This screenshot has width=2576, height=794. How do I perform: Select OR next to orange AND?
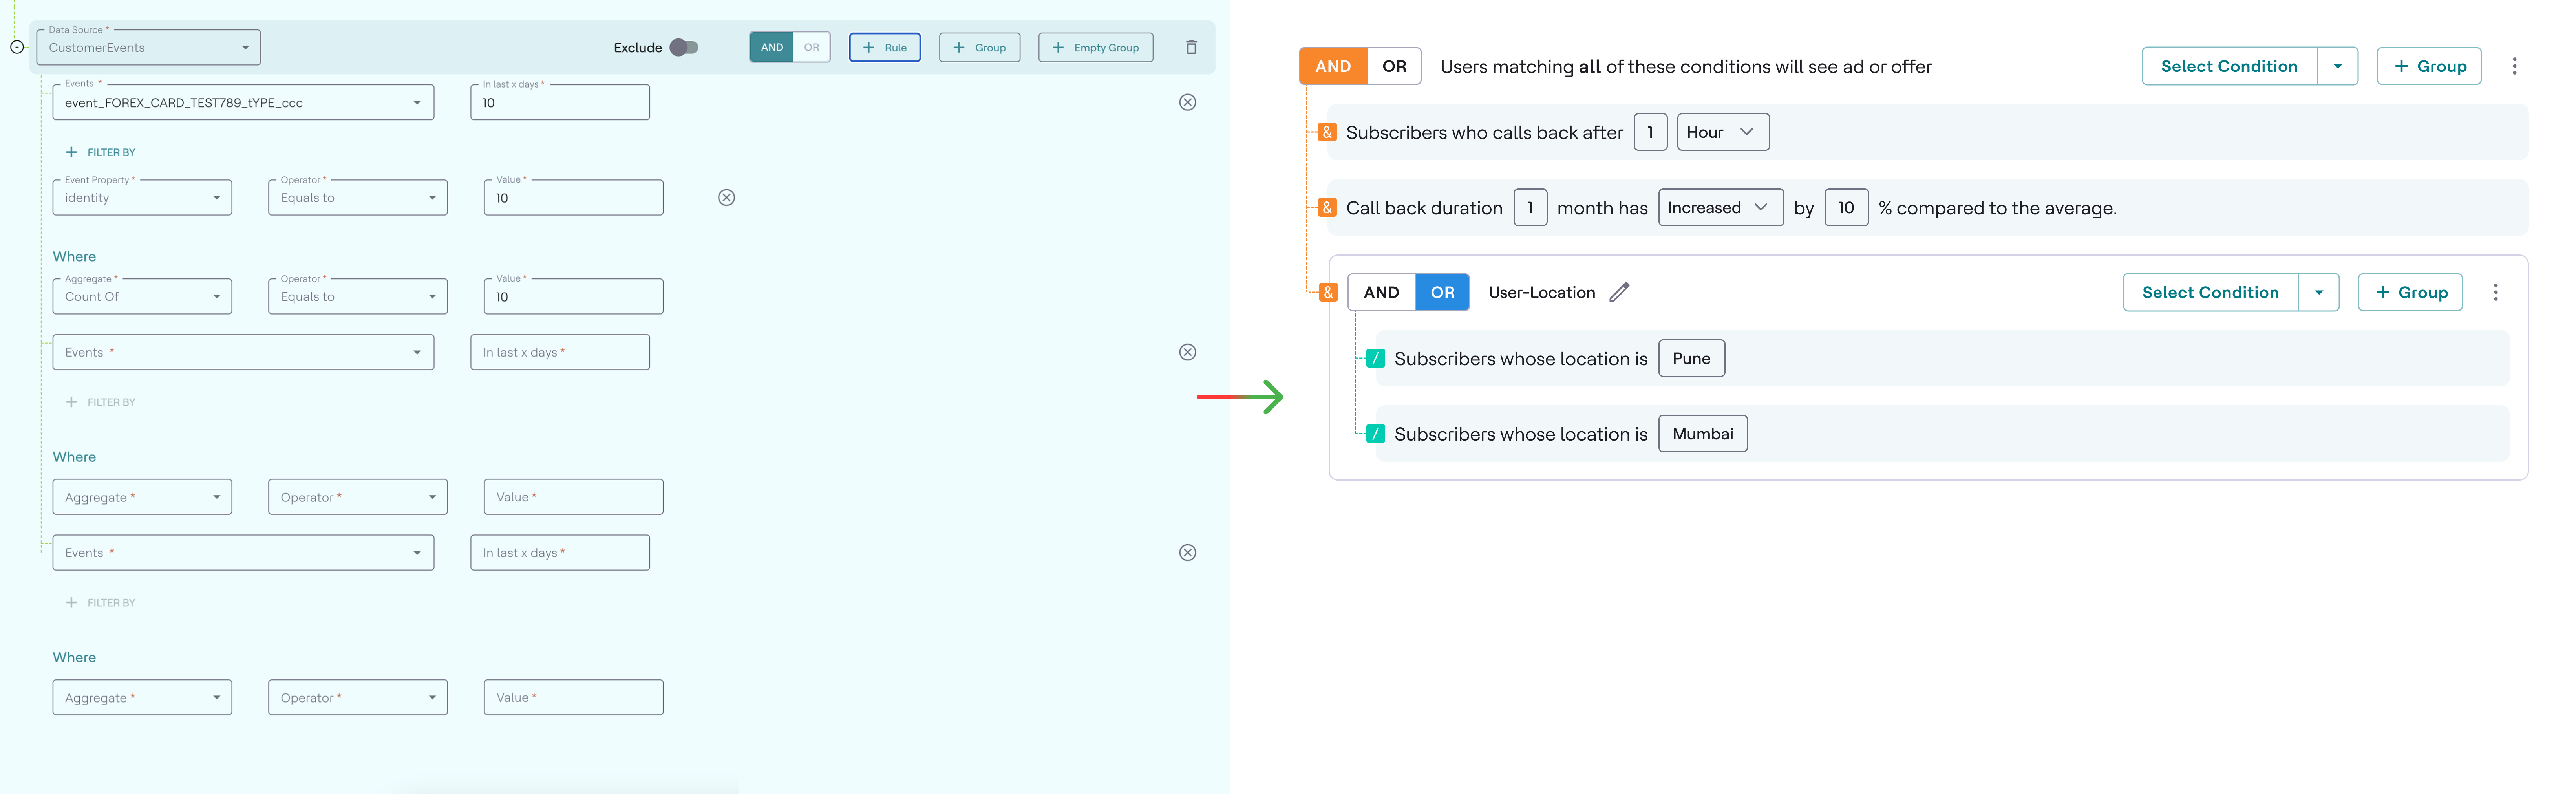coord(1394,66)
